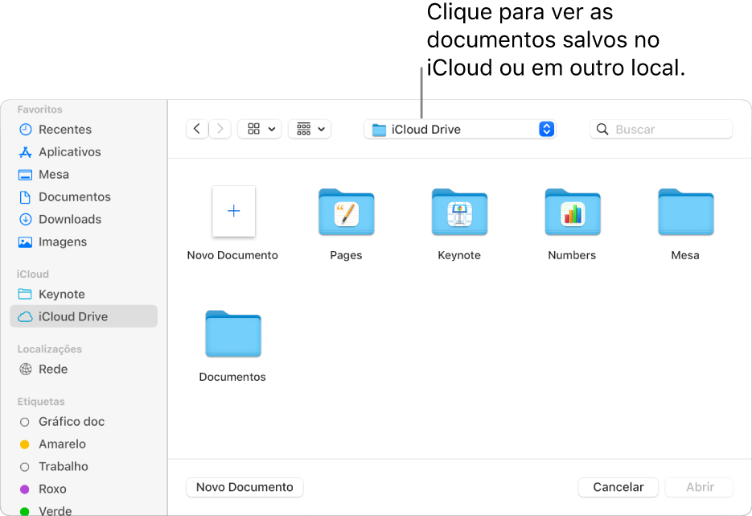Select the Pages folder icon
The width and height of the screenshot is (752, 516).
coord(347,212)
